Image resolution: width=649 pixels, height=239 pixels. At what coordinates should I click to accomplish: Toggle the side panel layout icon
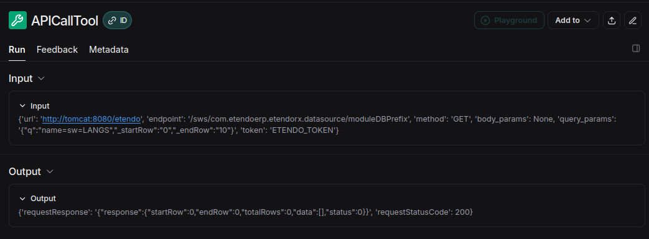tap(636, 48)
